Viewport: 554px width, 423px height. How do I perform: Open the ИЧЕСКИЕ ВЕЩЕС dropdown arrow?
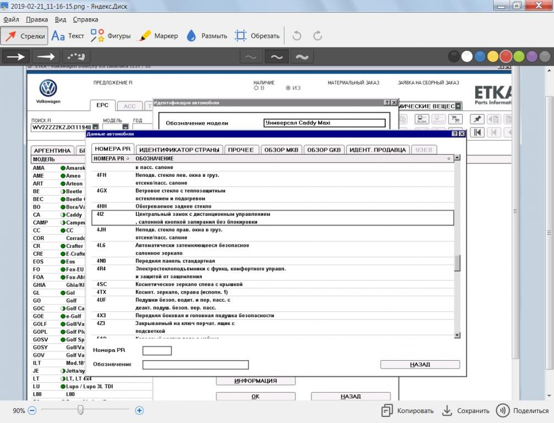coord(458,106)
